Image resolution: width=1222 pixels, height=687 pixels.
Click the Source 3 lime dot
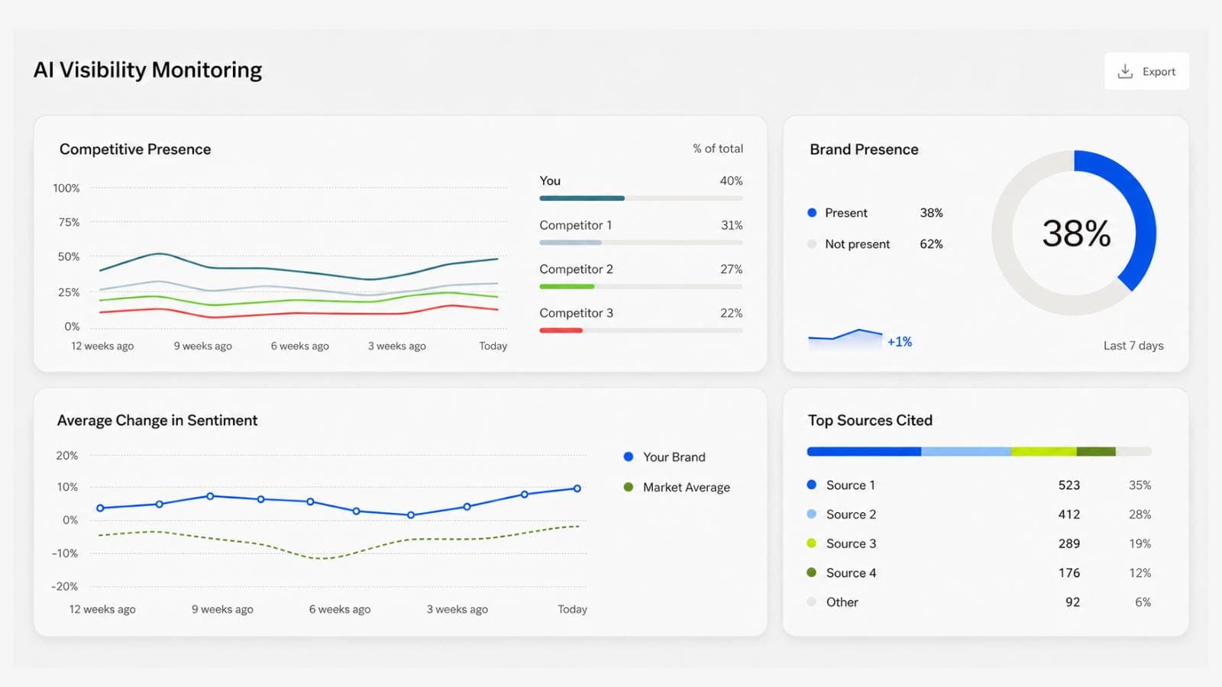click(812, 543)
